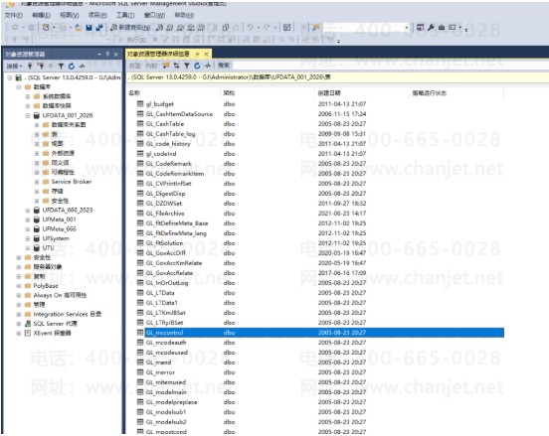
Task: Toggle the auto-hide pin on Object Explorer panel
Action: pyautogui.click(x=107, y=55)
